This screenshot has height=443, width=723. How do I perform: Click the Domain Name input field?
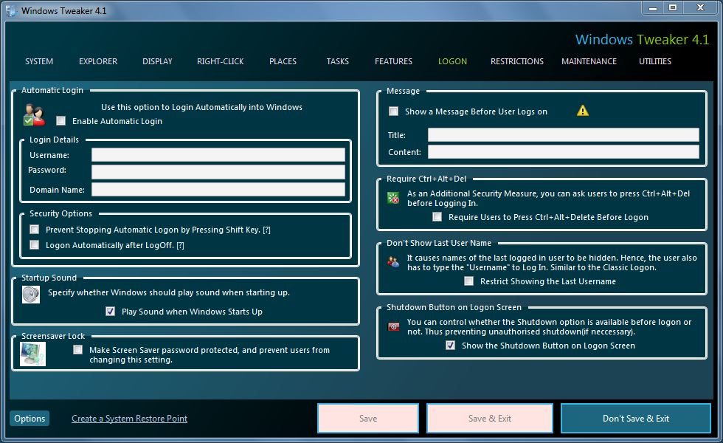coord(218,189)
